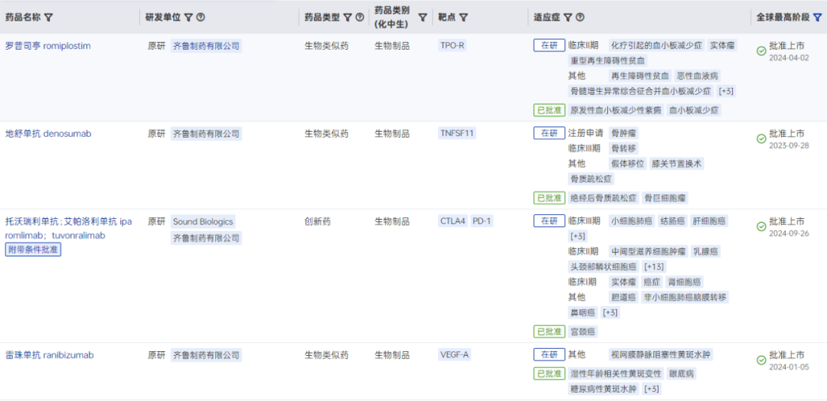
Task: Show help tooltip for 适应症
Action: click(x=580, y=18)
